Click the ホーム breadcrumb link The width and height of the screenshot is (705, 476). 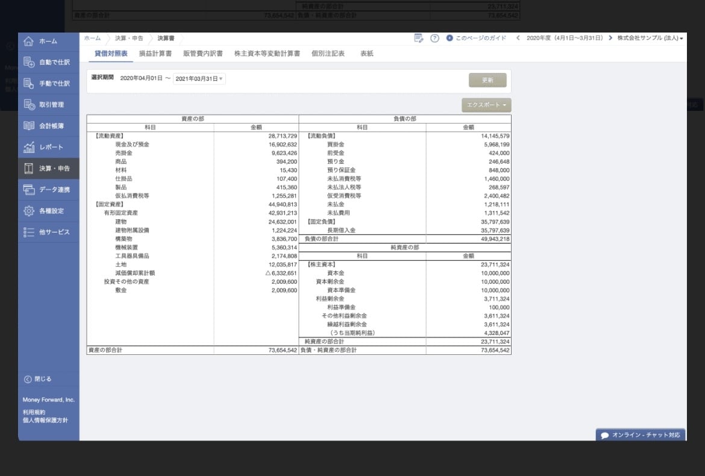coord(93,38)
